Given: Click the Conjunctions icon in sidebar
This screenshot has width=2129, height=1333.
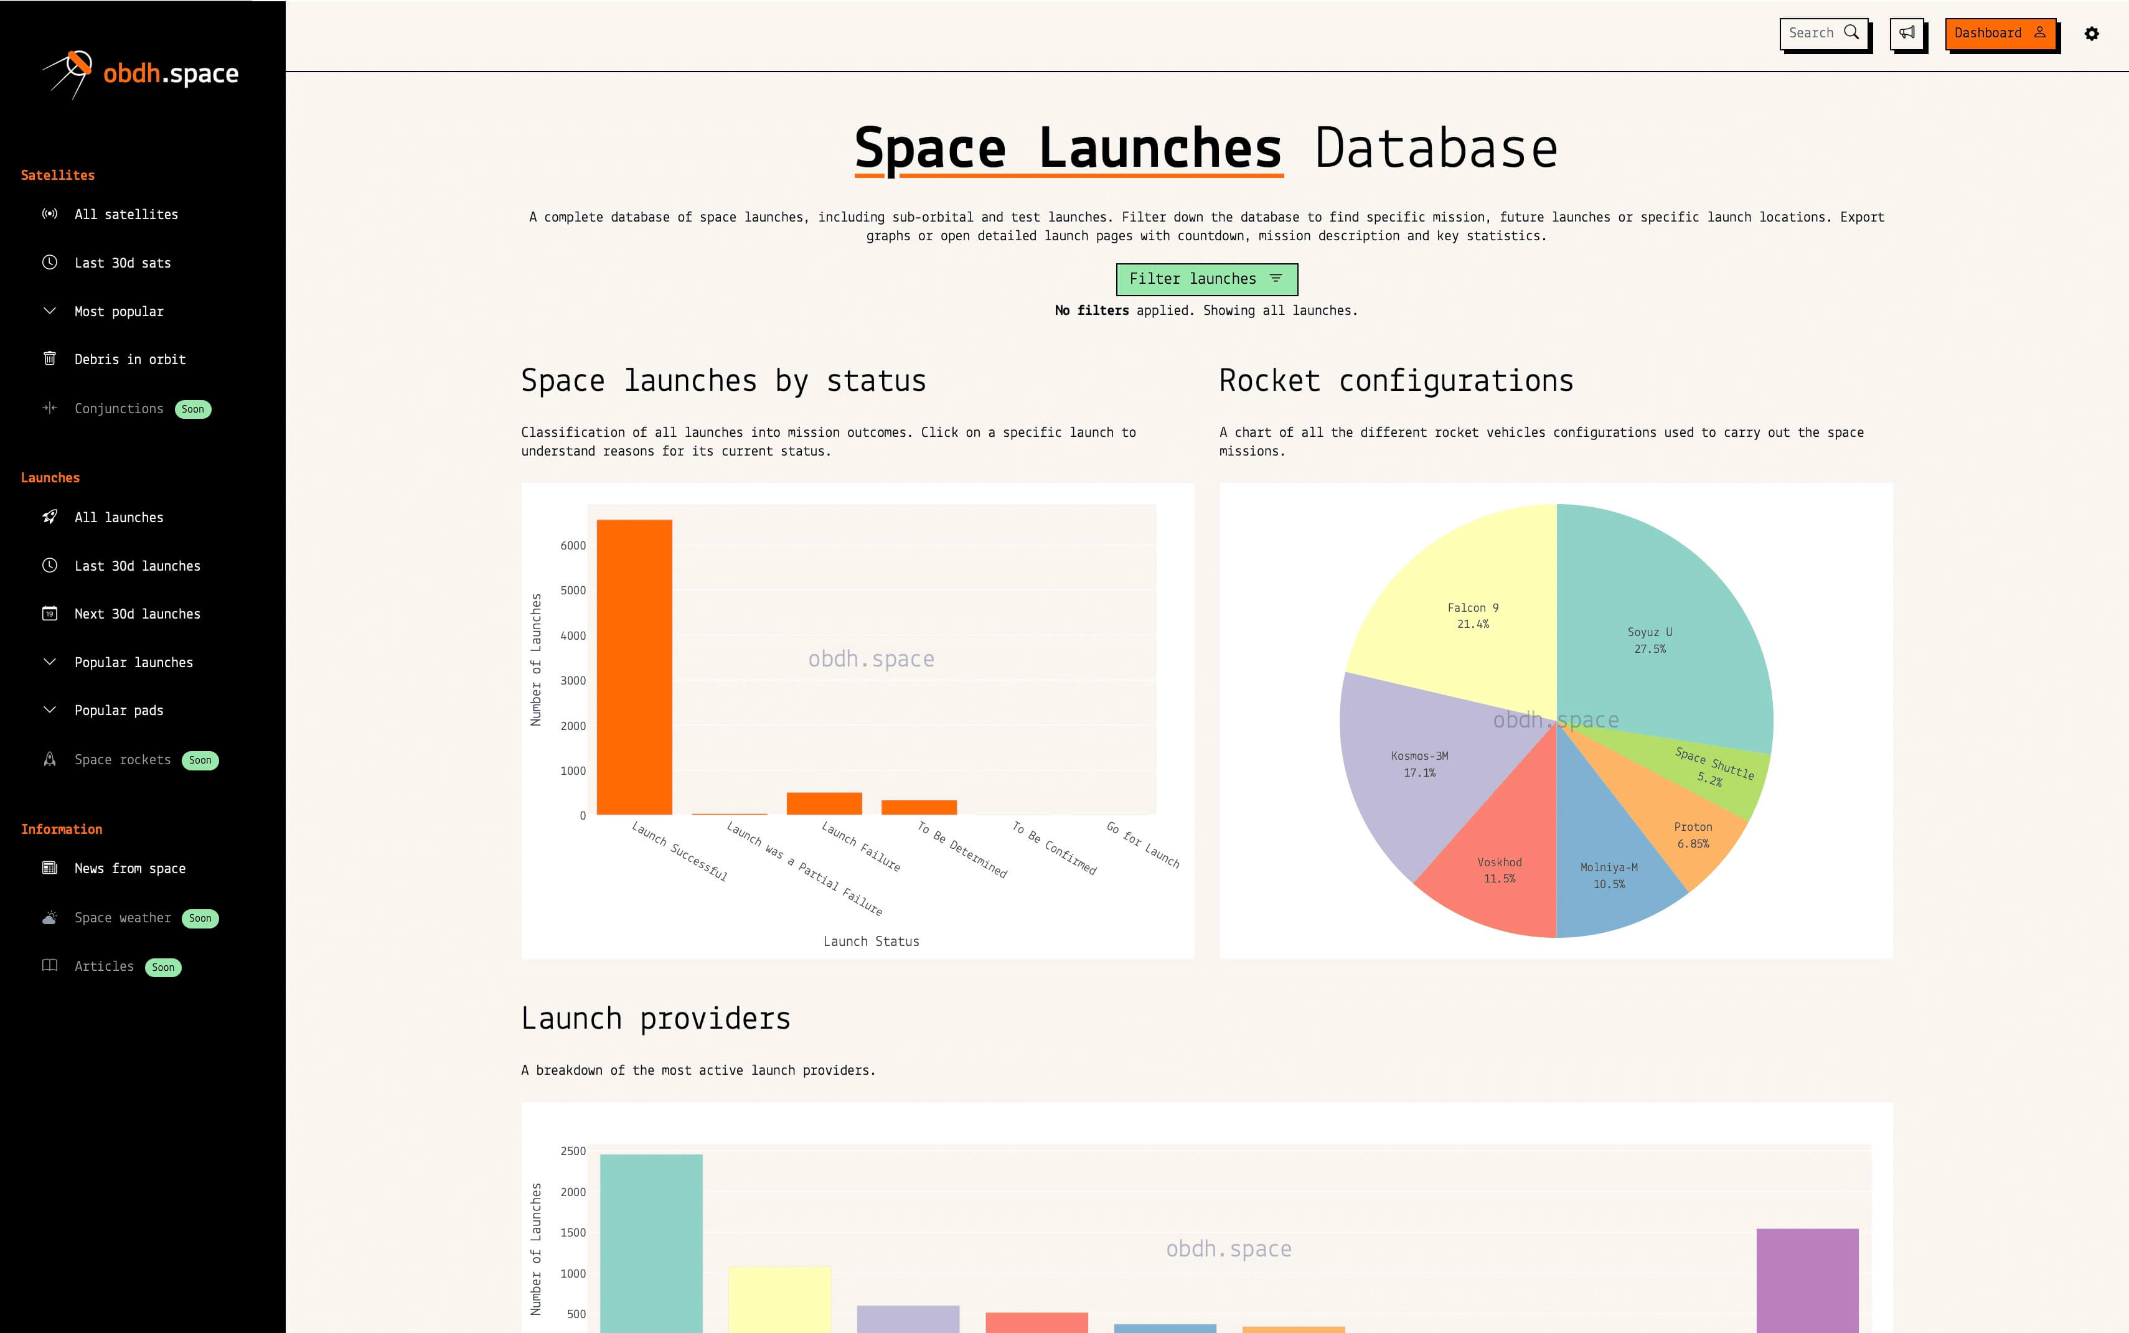Looking at the screenshot, I should (x=50, y=408).
